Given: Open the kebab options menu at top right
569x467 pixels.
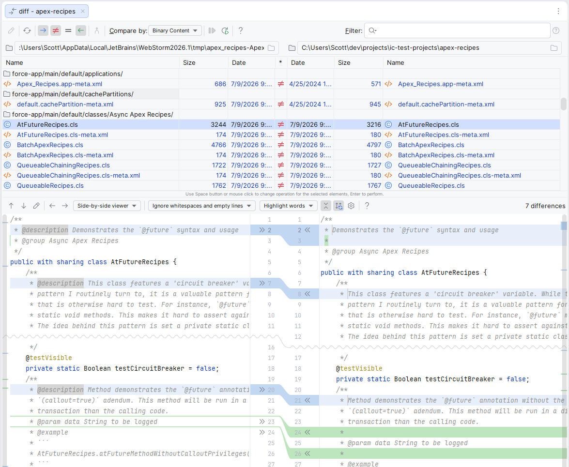Looking at the screenshot, I should coord(558,11).
